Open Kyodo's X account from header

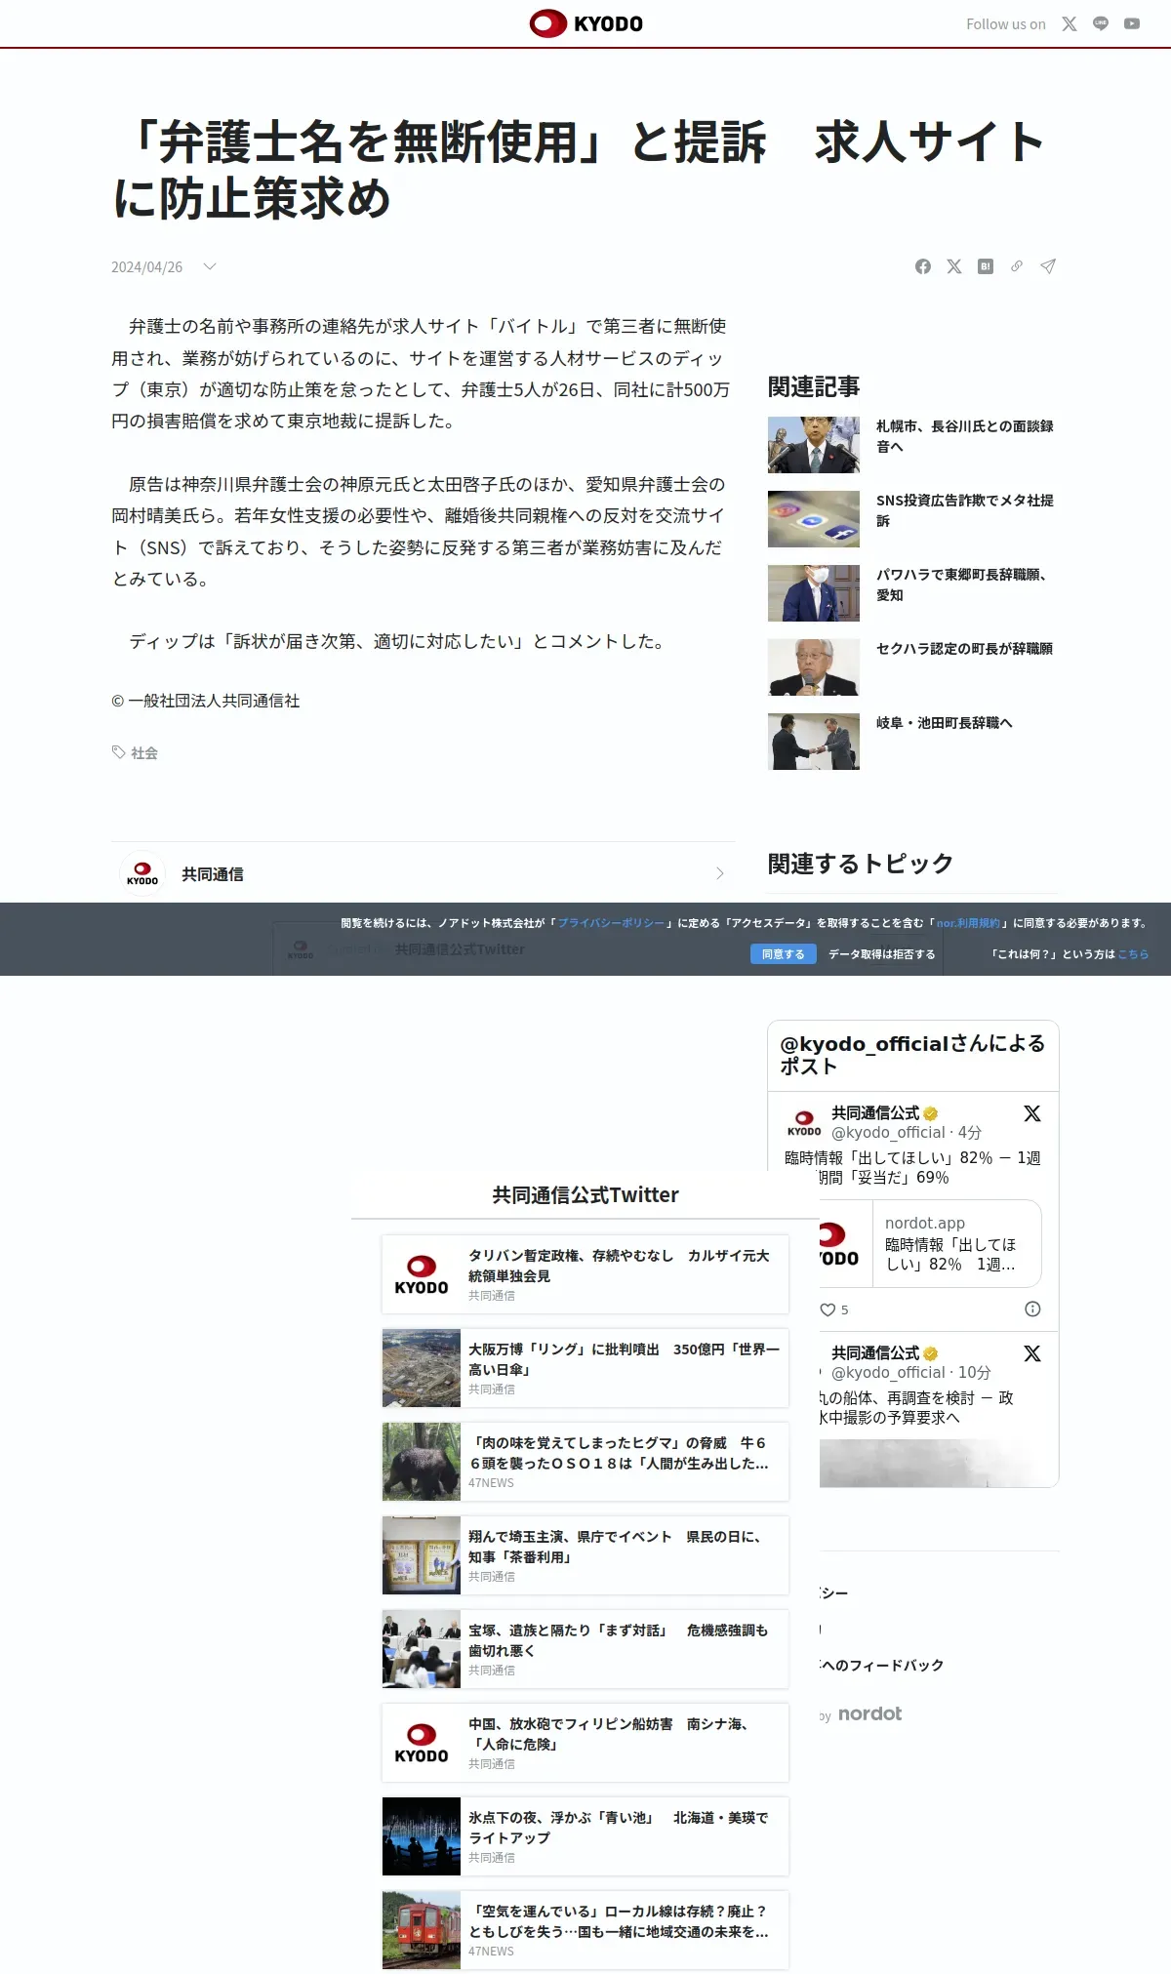[1070, 24]
